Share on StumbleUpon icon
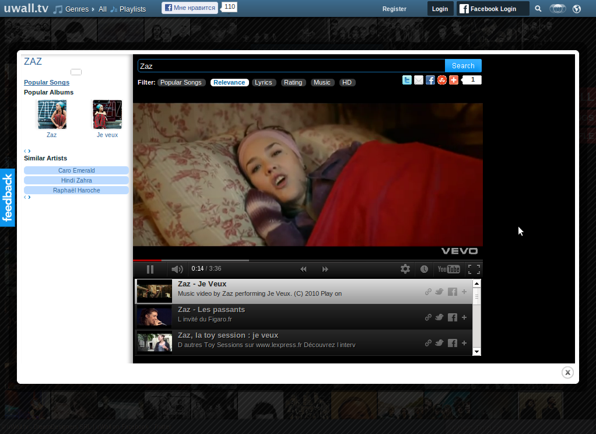Viewport: 596px width, 434px height. (x=441, y=80)
